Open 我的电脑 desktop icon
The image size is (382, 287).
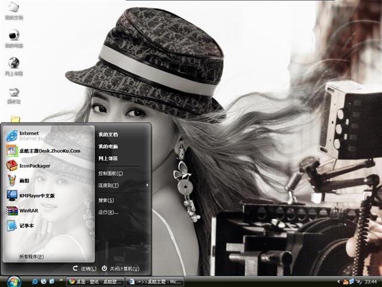pos(14,38)
